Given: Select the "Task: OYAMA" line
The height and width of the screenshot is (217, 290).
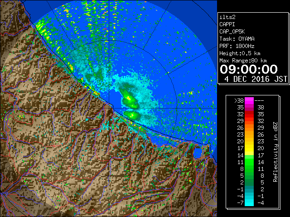Looking at the screenshot, I should tap(237, 39).
